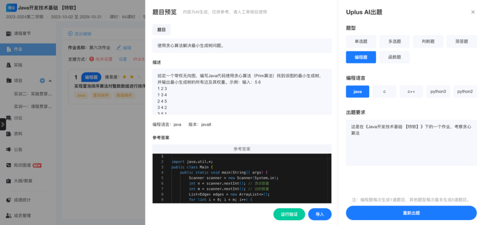Click the 讨论 sidebar item

(18, 118)
